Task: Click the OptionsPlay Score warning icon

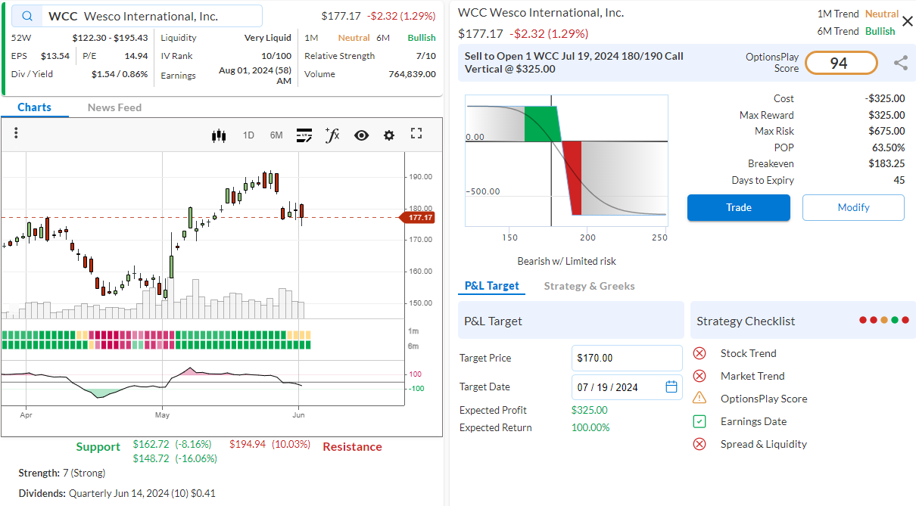Action: (x=699, y=398)
